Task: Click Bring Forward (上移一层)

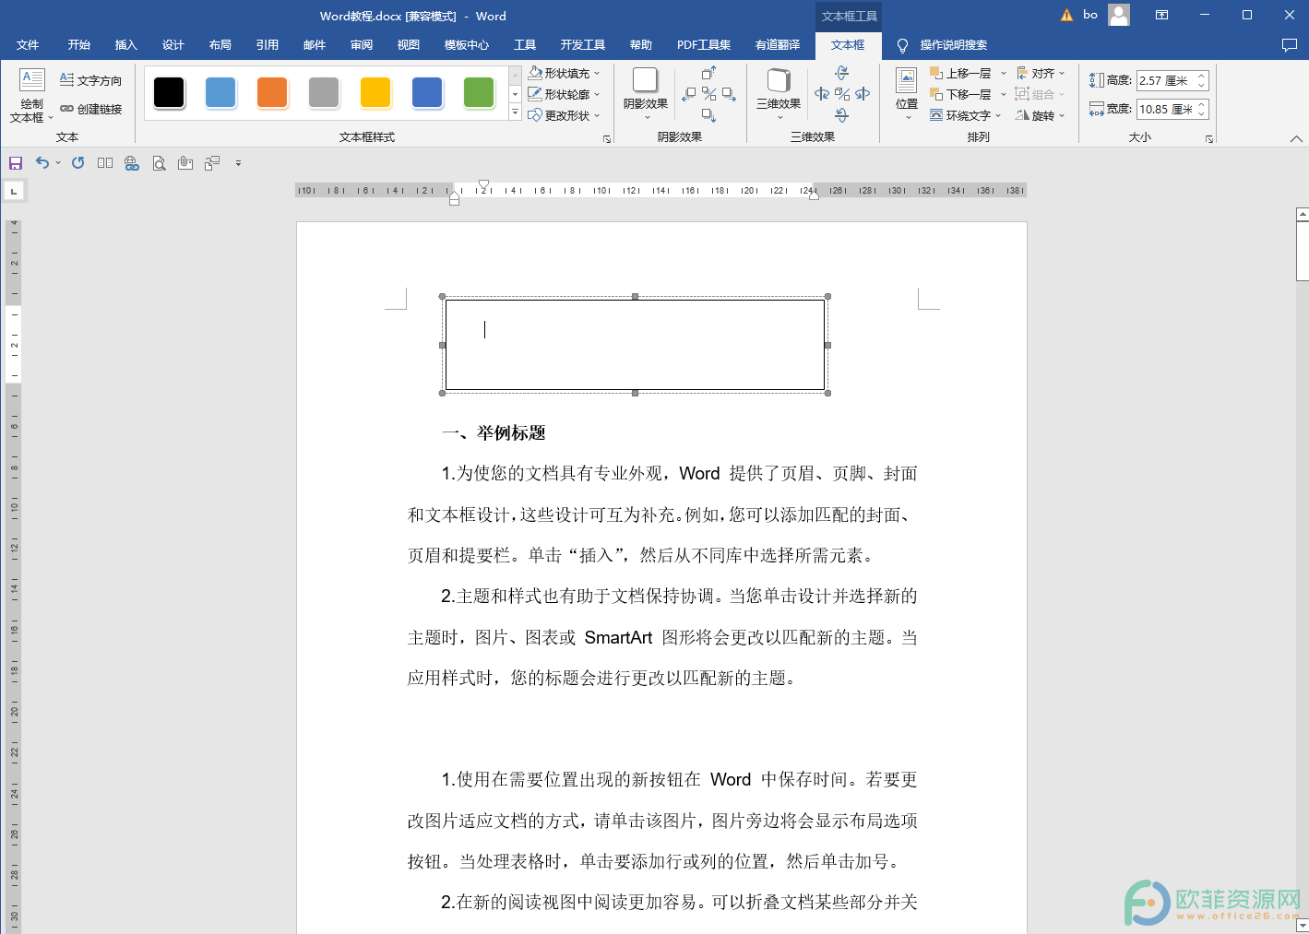Action: point(960,73)
